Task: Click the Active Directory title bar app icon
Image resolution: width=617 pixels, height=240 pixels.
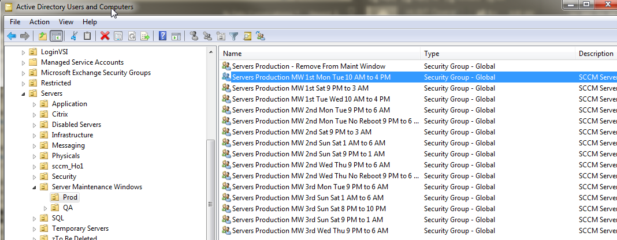Action: (x=8, y=7)
